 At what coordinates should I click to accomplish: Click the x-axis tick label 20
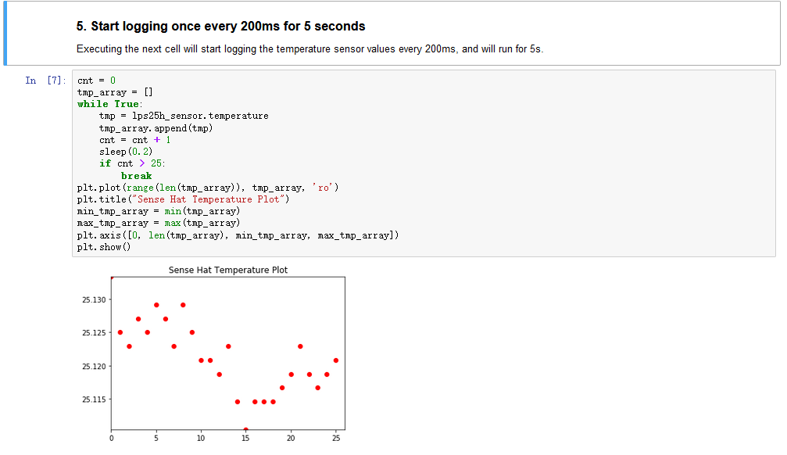click(x=291, y=439)
